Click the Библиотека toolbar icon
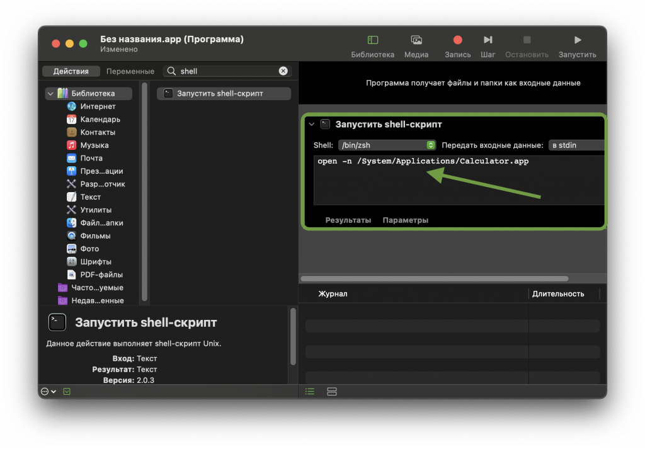 [372, 40]
